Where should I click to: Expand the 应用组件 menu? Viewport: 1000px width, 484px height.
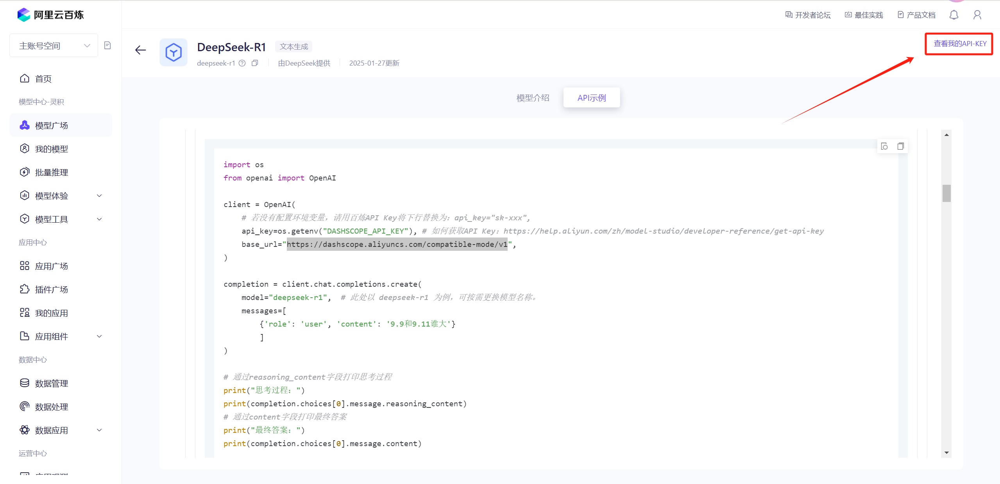pyautogui.click(x=99, y=336)
